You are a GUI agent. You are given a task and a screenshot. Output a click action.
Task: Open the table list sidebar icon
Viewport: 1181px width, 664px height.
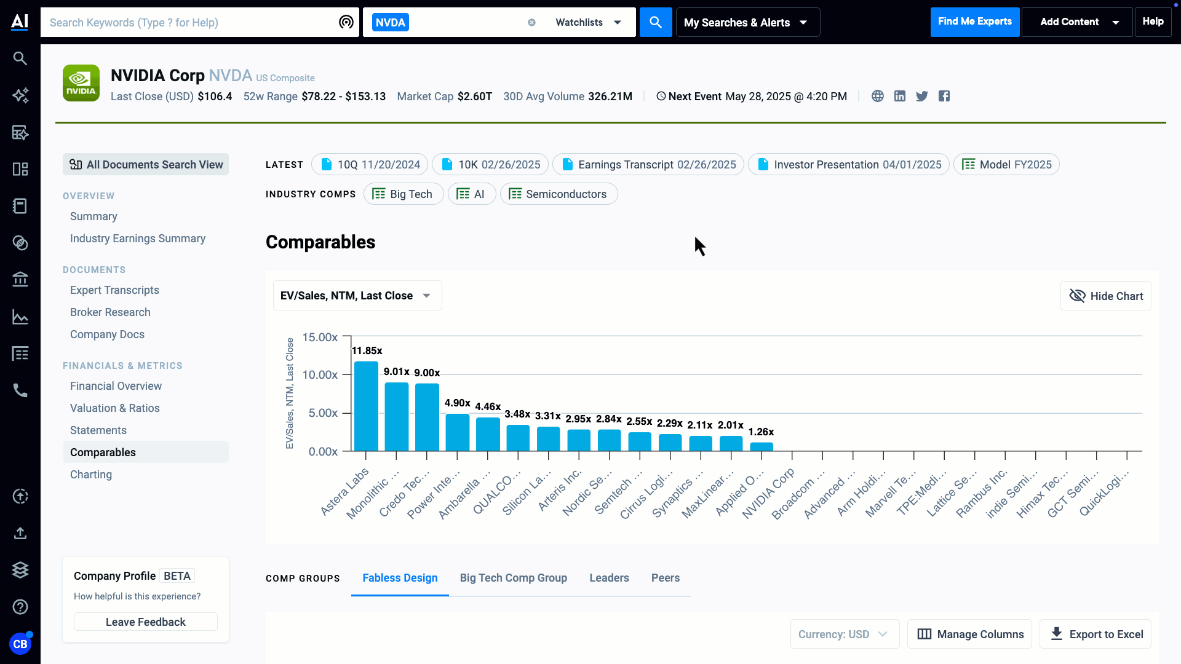(x=20, y=354)
